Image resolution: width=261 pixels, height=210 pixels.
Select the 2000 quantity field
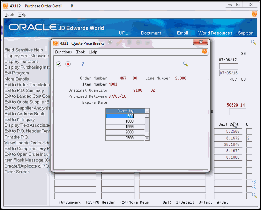coord(125,132)
